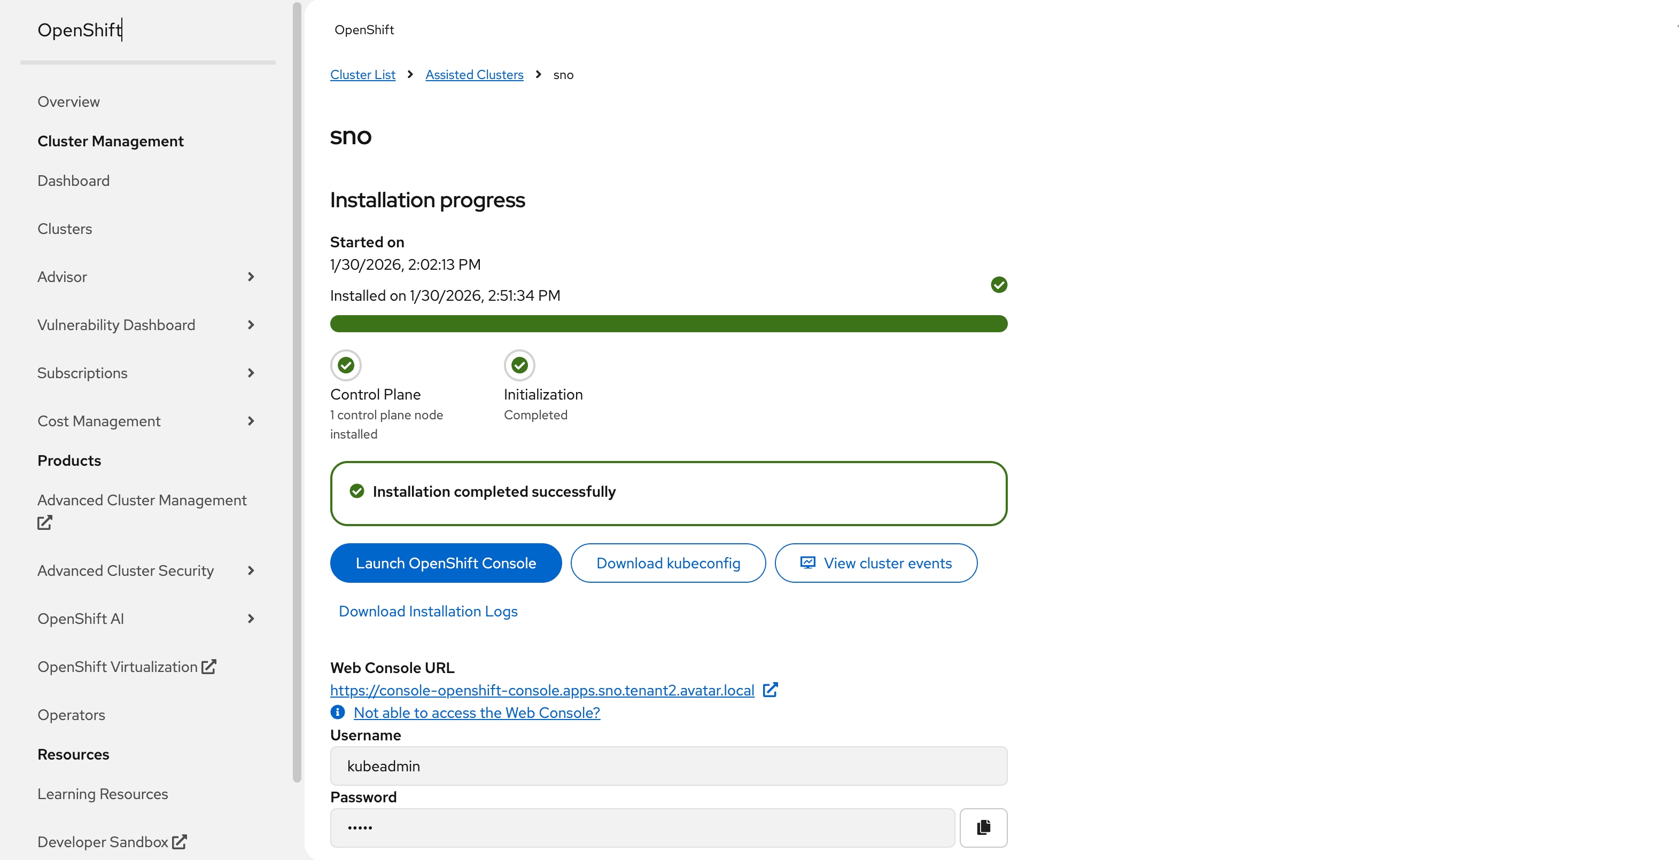Launch the OpenShift Console
This screenshot has width=1679, height=860.
(446, 563)
